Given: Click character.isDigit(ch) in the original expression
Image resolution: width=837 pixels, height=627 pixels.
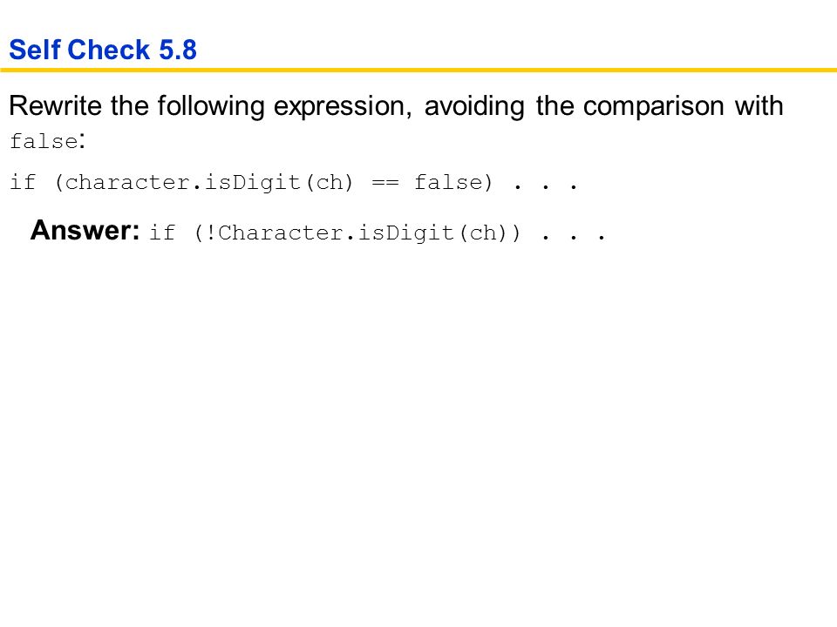Looking at the screenshot, I should [x=208, y=182].
